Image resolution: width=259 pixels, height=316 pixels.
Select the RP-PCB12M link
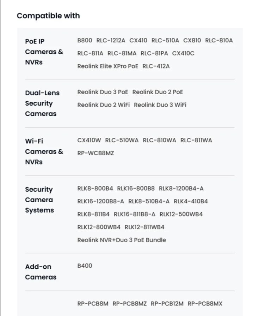coord(167,304)
